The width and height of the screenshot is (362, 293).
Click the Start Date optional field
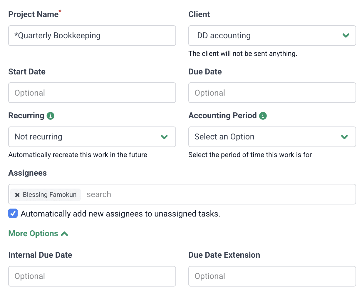pos(92,93)
